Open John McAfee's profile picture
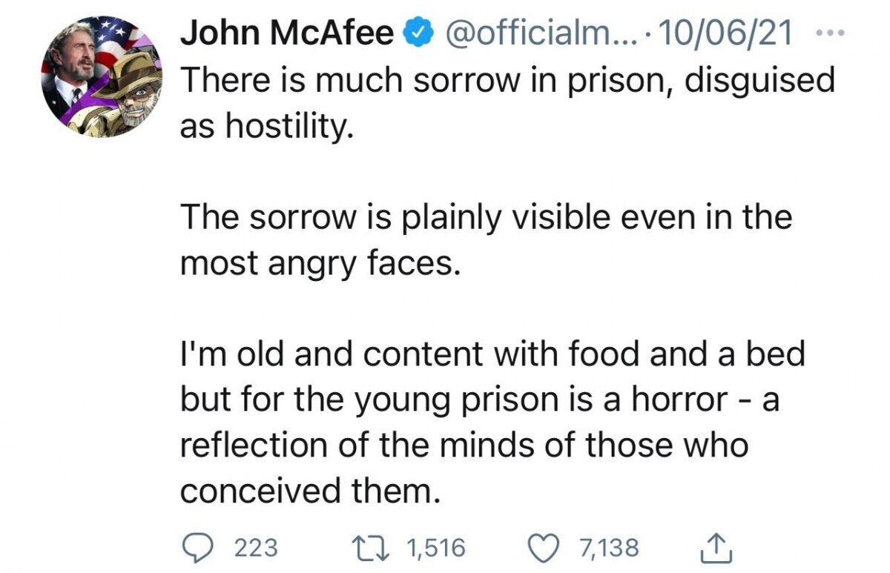Image resolution: width=890 pixels, height=573 pixels. [x=101, y=75]
